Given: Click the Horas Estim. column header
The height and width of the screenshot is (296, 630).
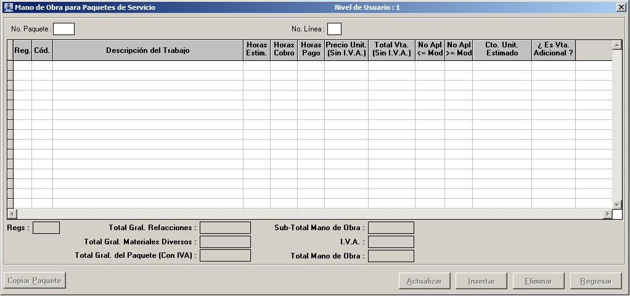Looking at the screenshot, I should point(256,50).
